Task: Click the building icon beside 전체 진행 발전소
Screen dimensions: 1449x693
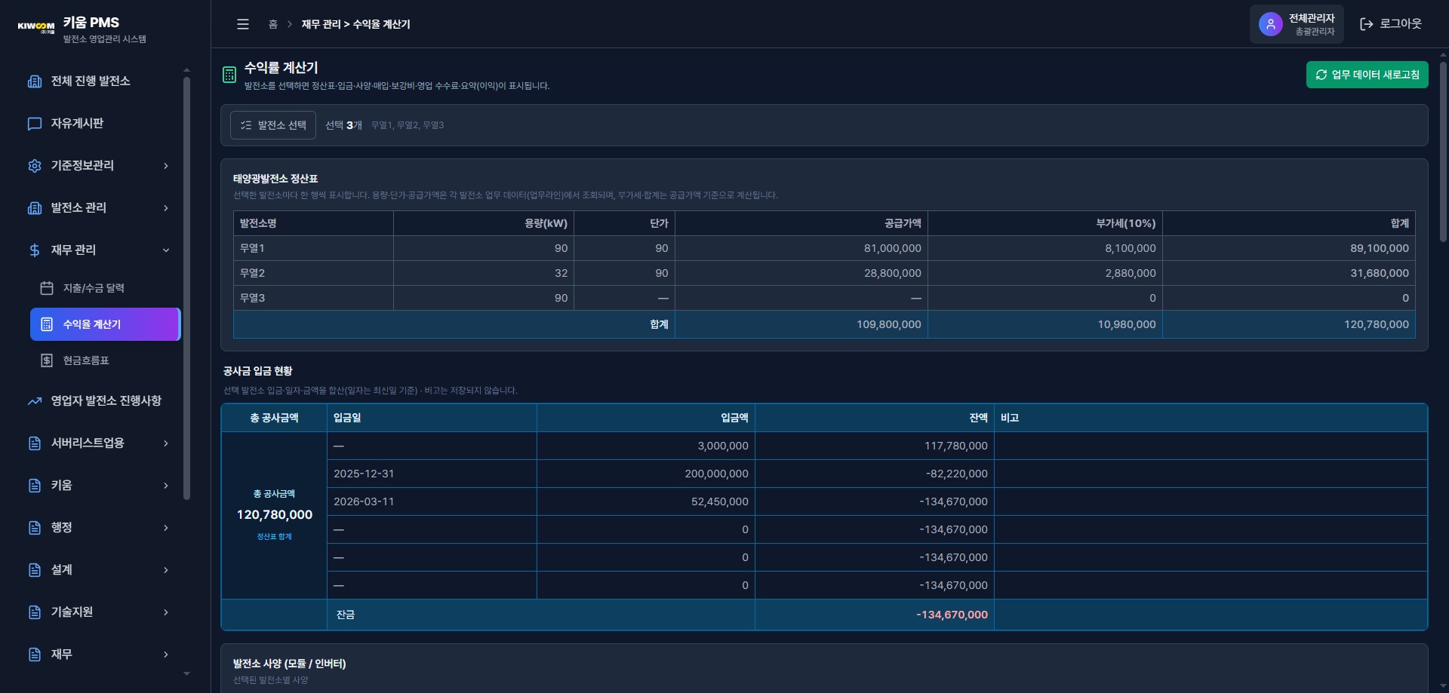Action: point(35,81)
